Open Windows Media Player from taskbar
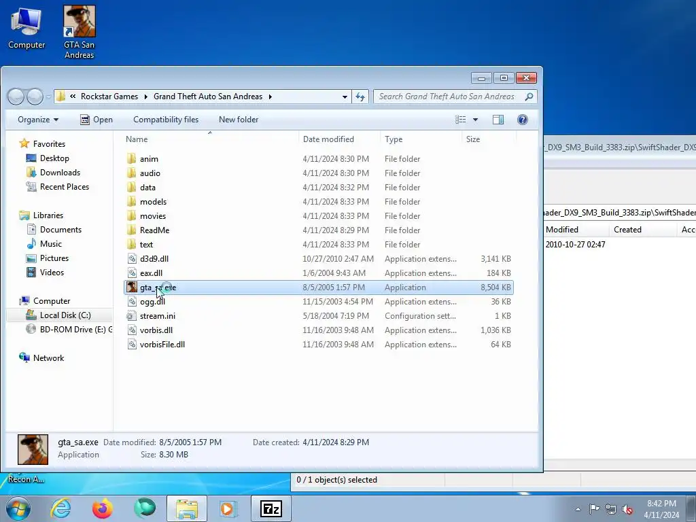 tap(228, 508)
